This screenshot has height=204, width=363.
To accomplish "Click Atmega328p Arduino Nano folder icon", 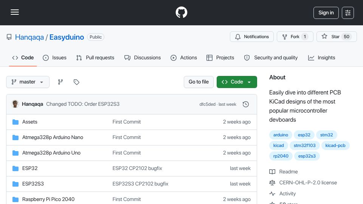I will 16,138.
